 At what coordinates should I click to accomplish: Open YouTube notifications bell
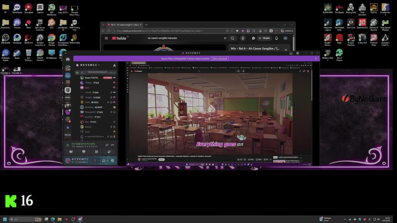[x=276, y=38]
